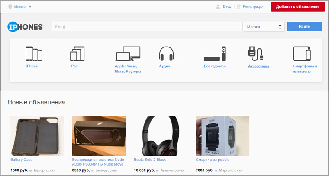Open the headphones Аудио category icon
Viewport: 329px width, 176px height.
tap(166, 53)
